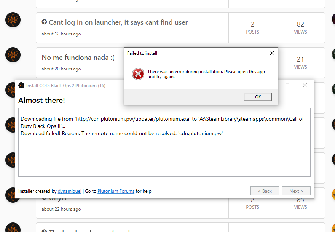Click avatar next to 'No me funciona nada'
Screen dimensions: 335x232
(x=13, y=55)
